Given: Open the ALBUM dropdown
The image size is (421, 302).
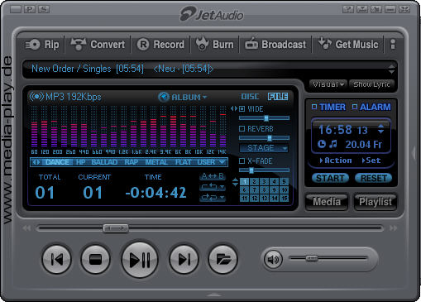Looking at the screenshot, I should point(183,97).
